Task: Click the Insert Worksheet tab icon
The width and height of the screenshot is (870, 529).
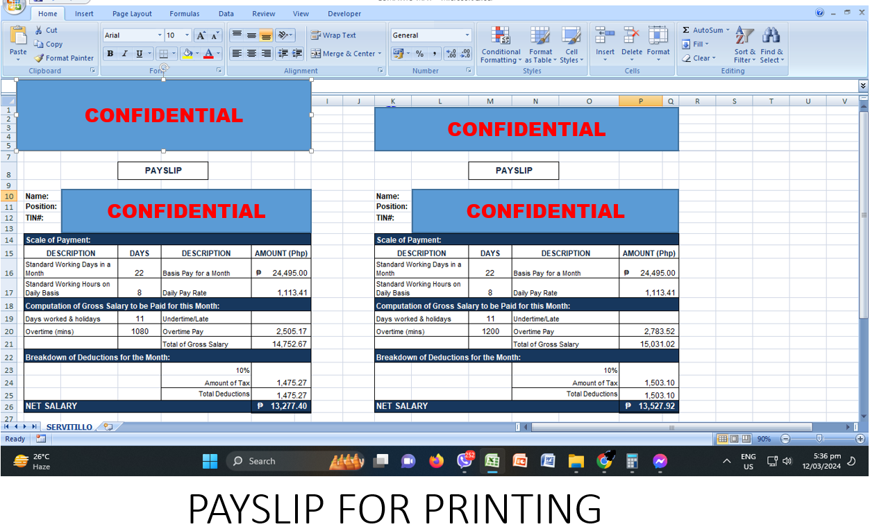Action: 108,428
